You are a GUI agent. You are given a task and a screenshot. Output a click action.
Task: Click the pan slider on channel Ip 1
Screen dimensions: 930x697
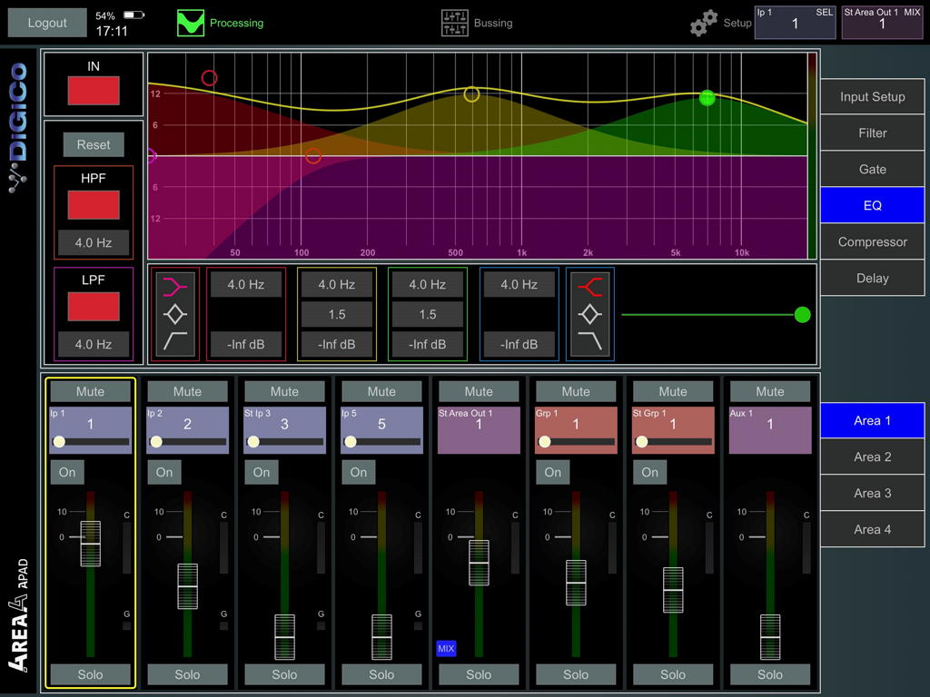[x=91, y=442]
